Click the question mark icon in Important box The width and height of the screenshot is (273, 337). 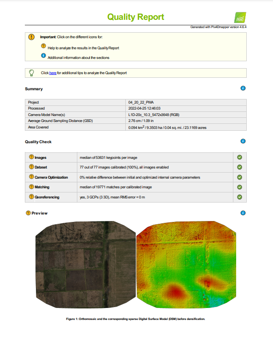(x=43, y=46)
